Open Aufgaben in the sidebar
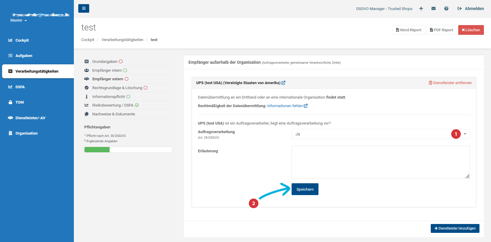The height and width of the screenshot is (242, 491). coord(24,55)
